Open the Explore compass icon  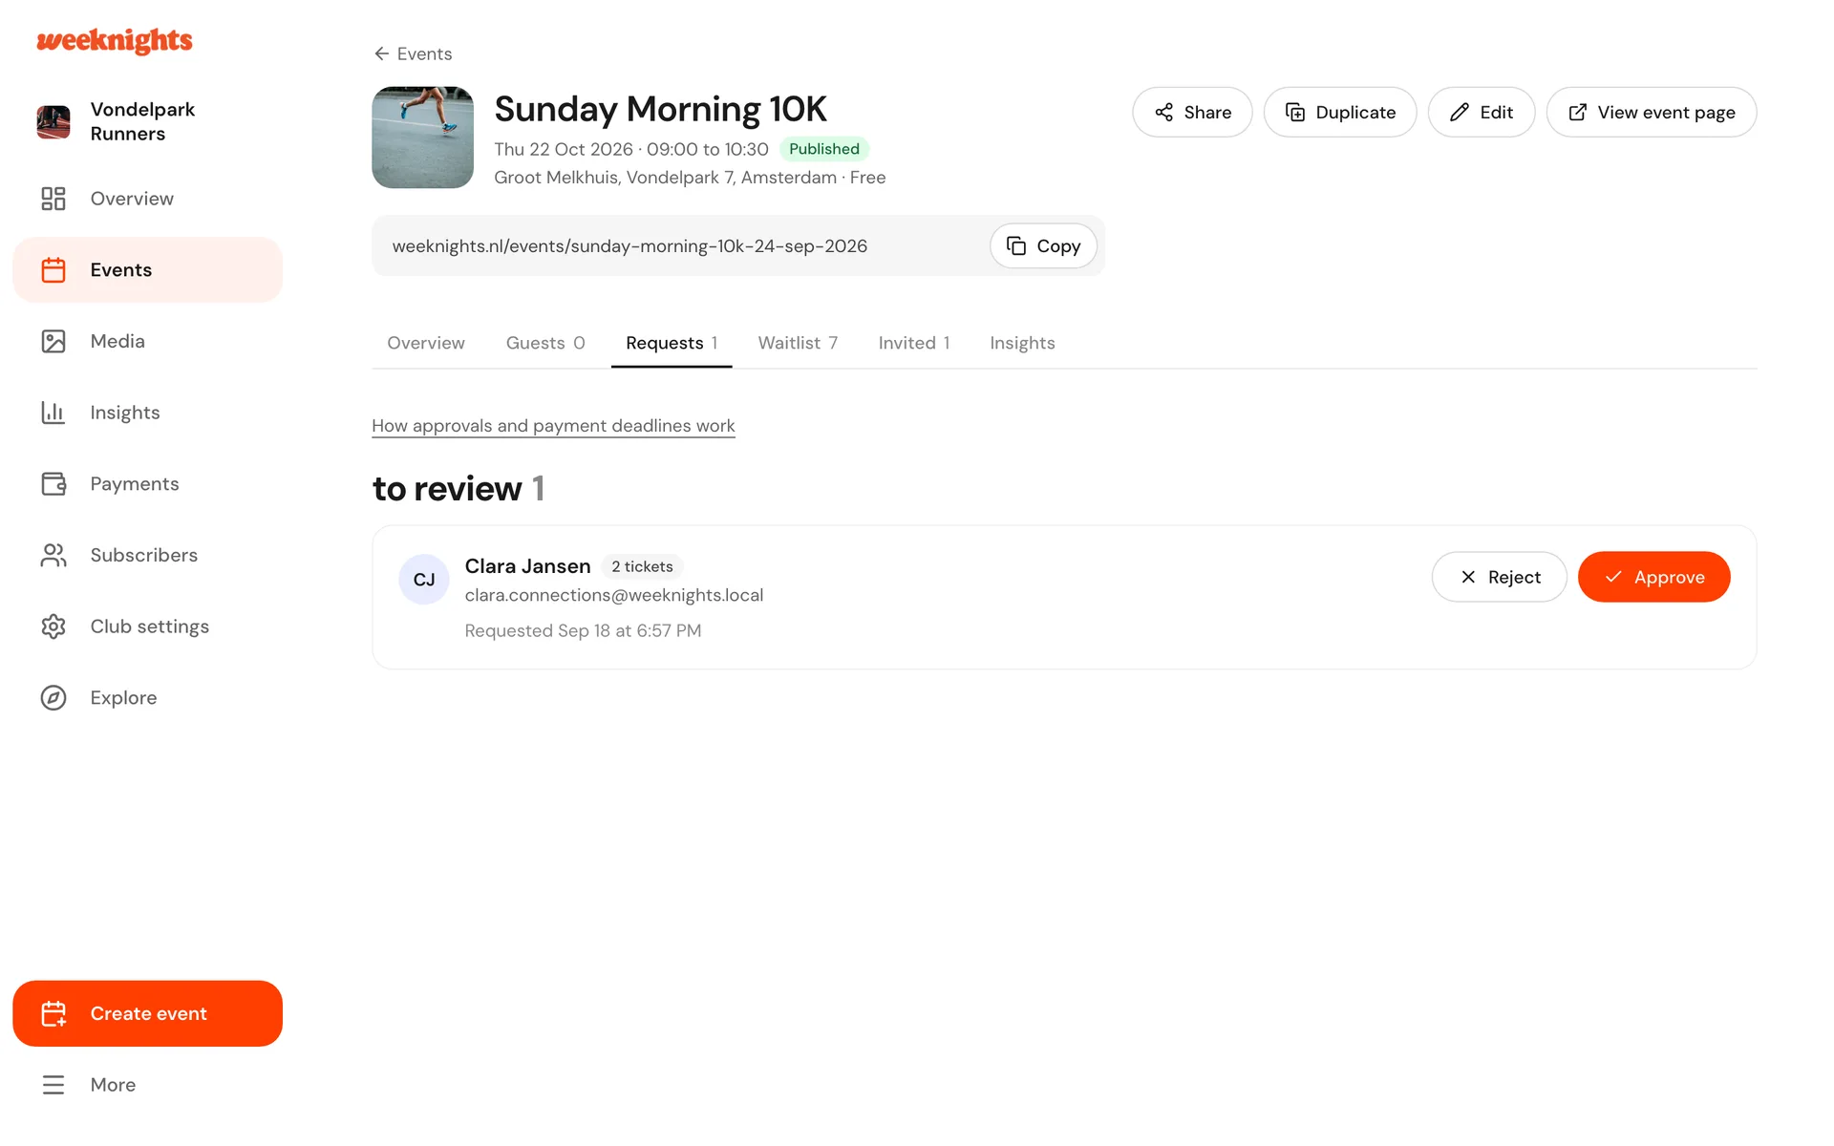(53, 698)
